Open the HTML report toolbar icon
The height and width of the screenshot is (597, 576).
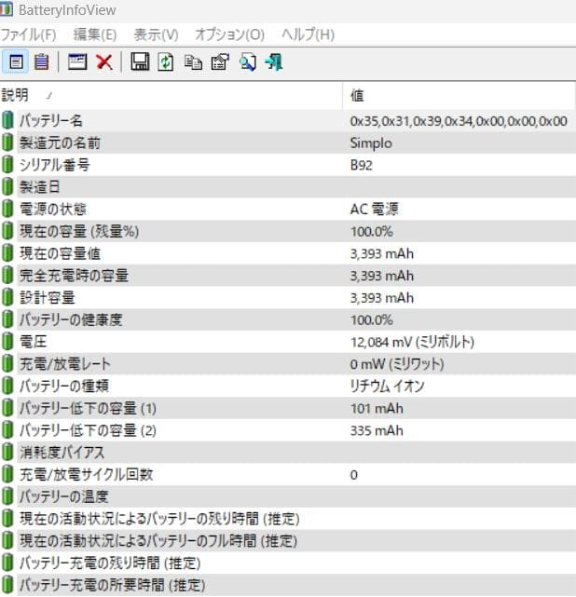click(x=77, y=61)
